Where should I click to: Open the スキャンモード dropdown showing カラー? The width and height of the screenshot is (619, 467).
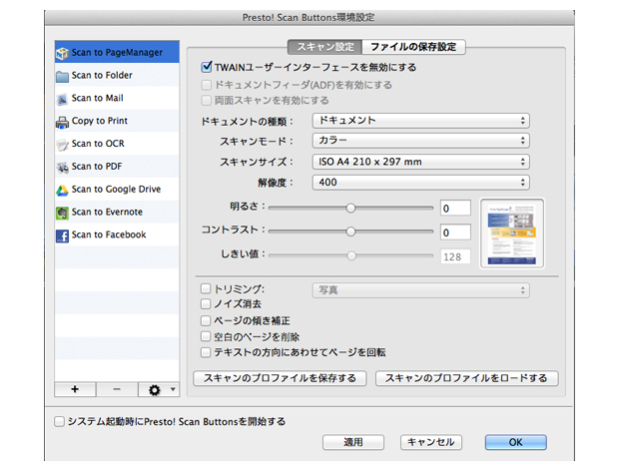point(421,141)
